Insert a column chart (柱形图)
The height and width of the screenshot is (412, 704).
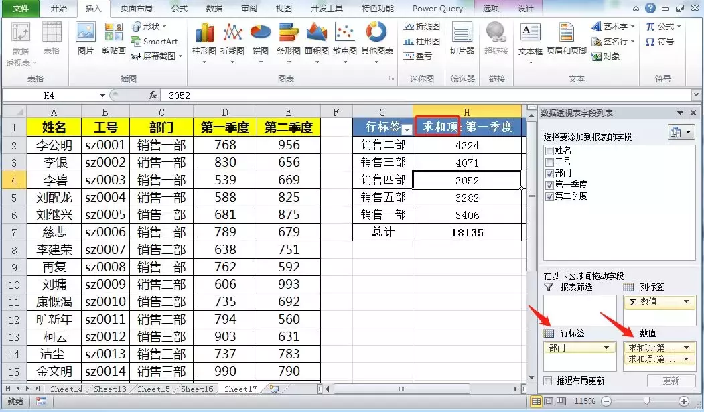[x=204, y=43]
